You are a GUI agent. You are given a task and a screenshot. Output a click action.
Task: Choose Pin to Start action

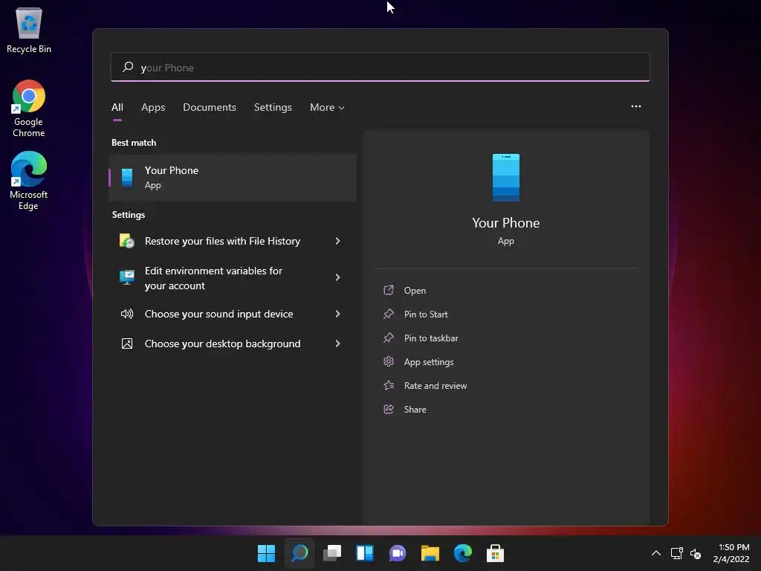pos(426,314)
